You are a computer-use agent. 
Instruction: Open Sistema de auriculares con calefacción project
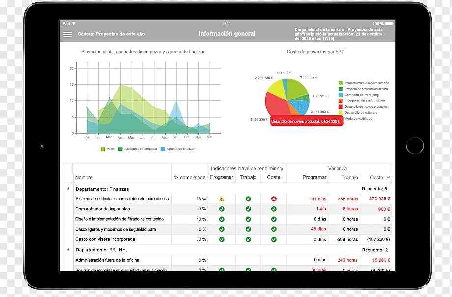point(122,199)
